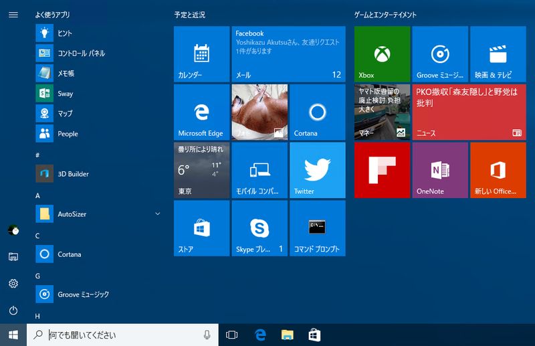This screenshot has height=346, width=535.
Task: Click the 予定と近況 group header
Action: point(190,15)
